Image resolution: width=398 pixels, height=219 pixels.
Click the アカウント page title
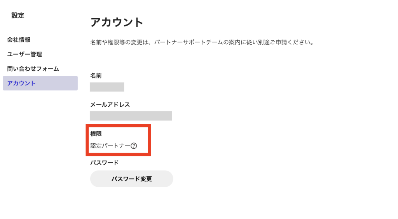[x=117, y=22]
